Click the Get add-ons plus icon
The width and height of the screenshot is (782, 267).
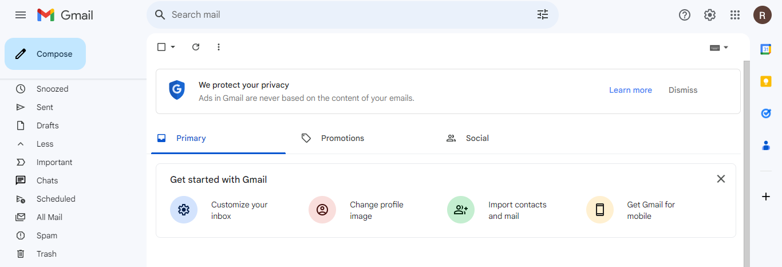pyautogui.click(x=766, y=197)
